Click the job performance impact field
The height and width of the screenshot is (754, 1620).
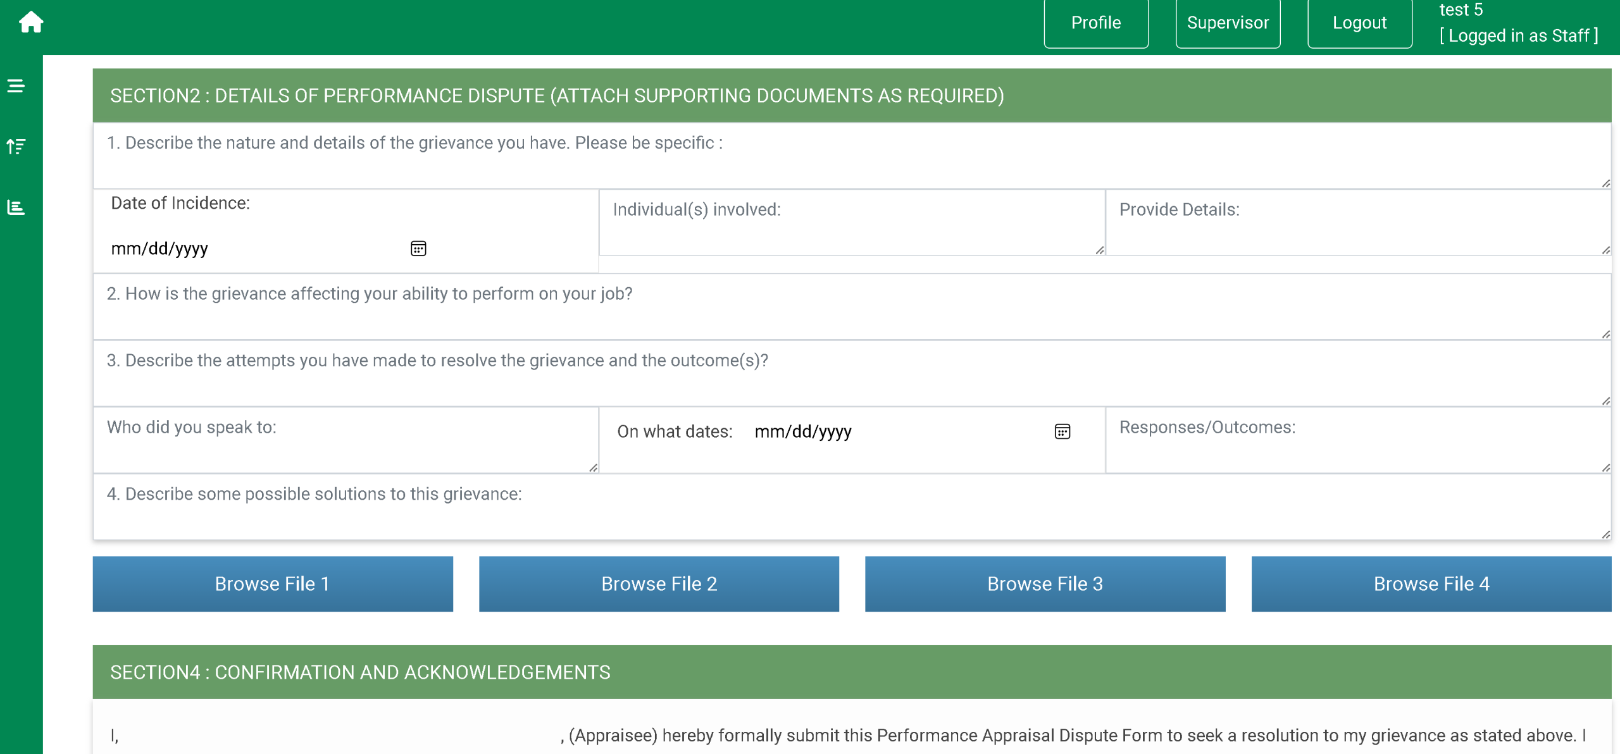click(851, 307)
